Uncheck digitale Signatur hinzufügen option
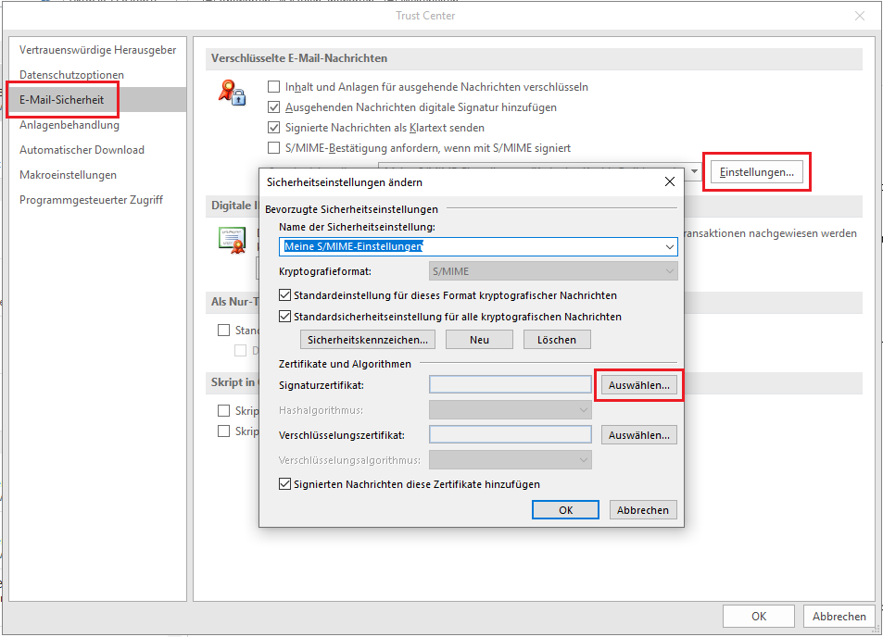This screenshot has width=883, height=637. coord(274,107)
